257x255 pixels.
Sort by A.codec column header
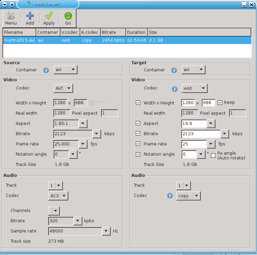point(90,32)
